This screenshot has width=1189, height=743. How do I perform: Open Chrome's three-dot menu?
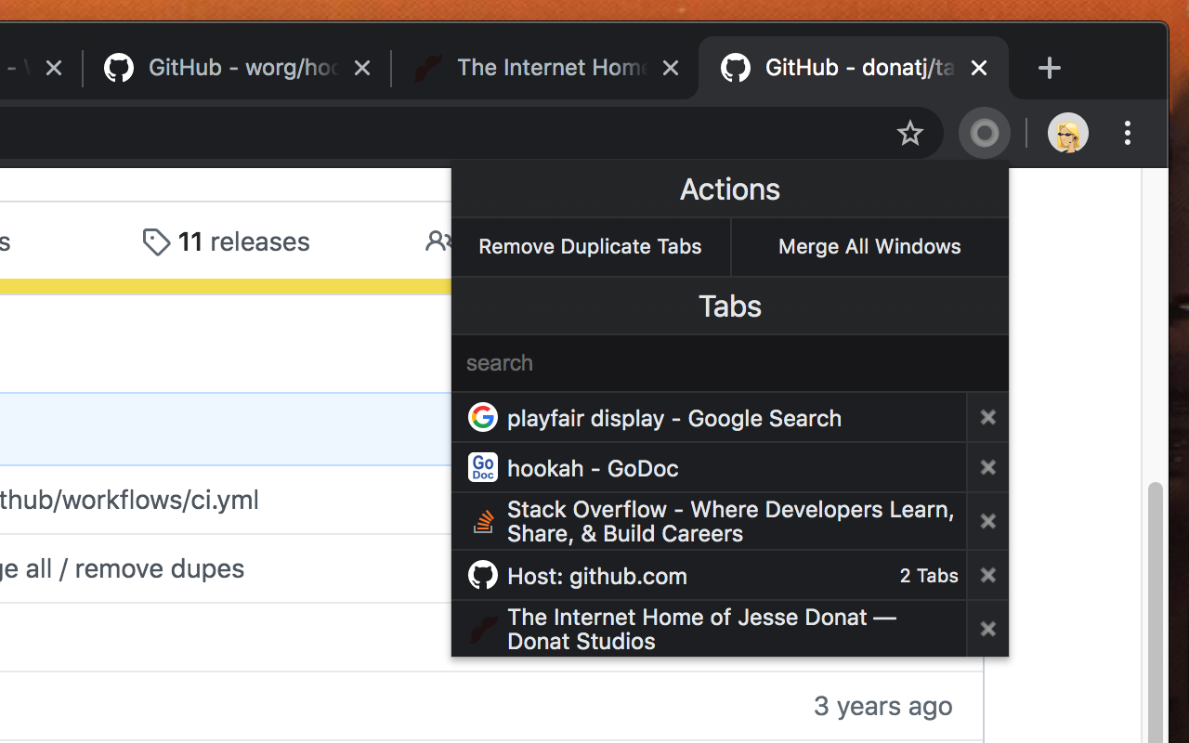[x=1127, y=134]
